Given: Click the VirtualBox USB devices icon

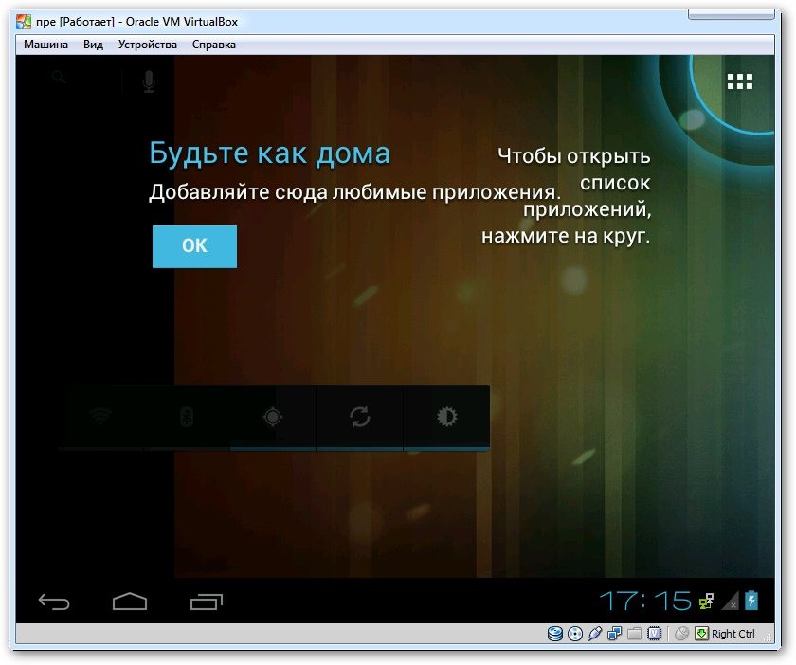Looking at the screenshot, I should (x=594, y=634).
